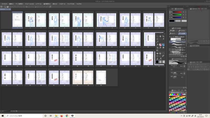Select the 映画ペンシル sub tool
This screenshot has width=210, height=118.
coord(177,47)
